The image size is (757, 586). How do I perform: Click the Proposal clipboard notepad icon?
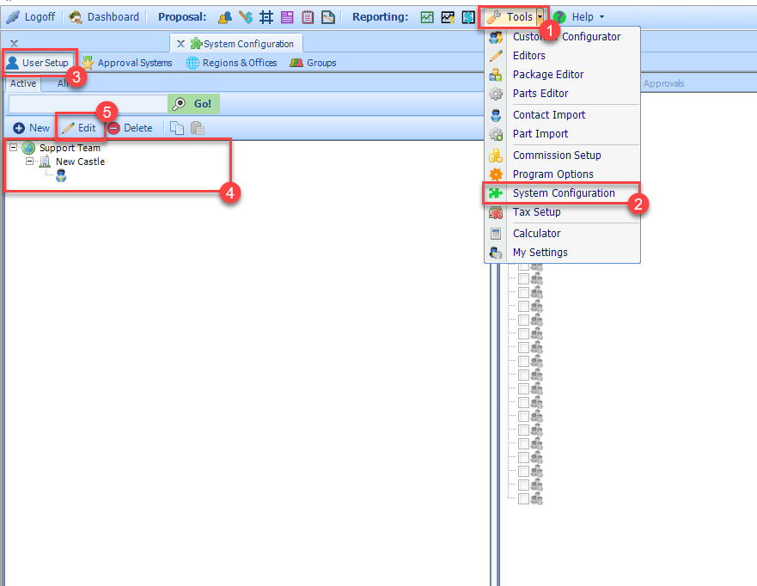tap(308, 17)
